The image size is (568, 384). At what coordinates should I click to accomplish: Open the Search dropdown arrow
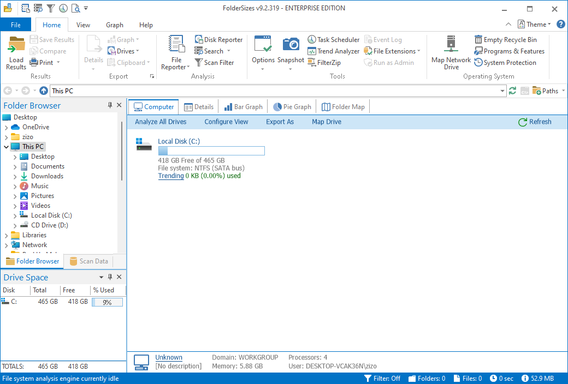229,51
